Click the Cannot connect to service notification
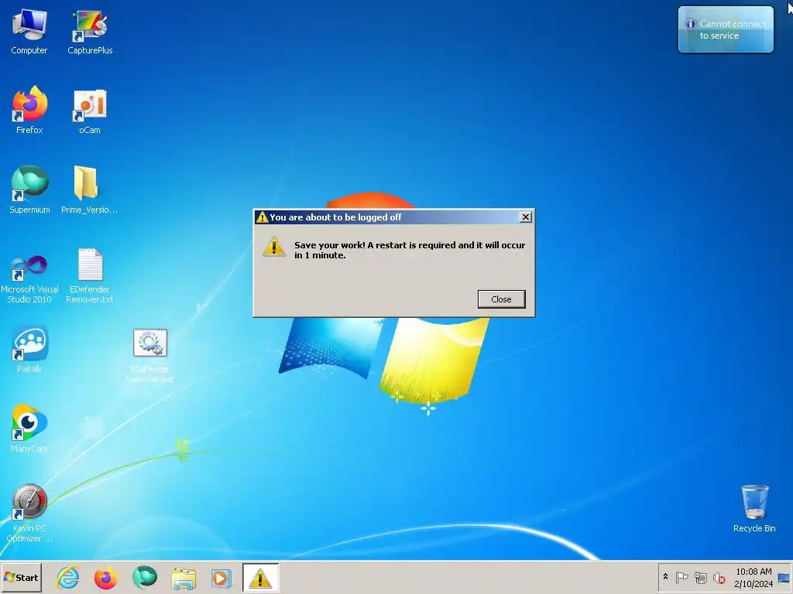The height and width of the screenshot is (594, 793). (726, 29)
